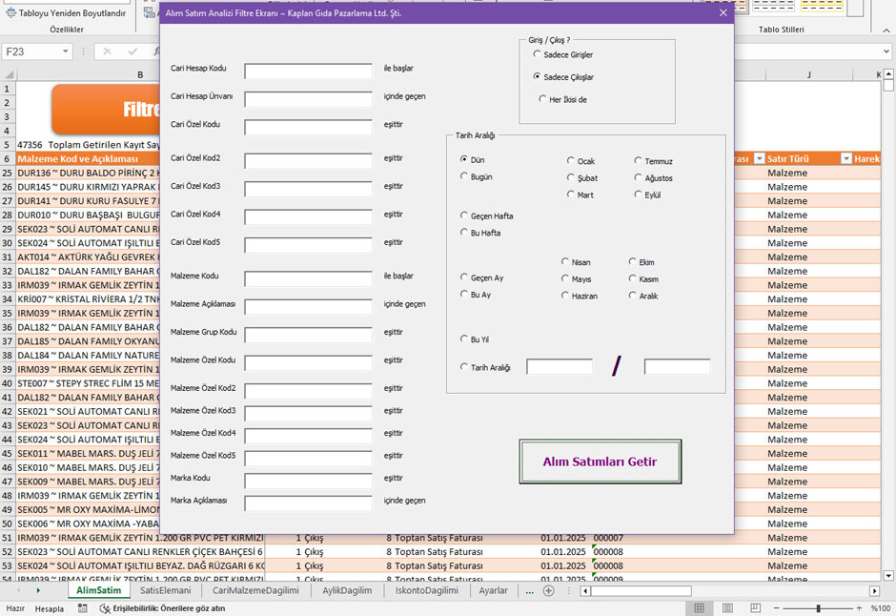This screenshot has width=896, height=616.
Task: Select Dün date range
Action: pyautogui.click(x=473, y=160)
